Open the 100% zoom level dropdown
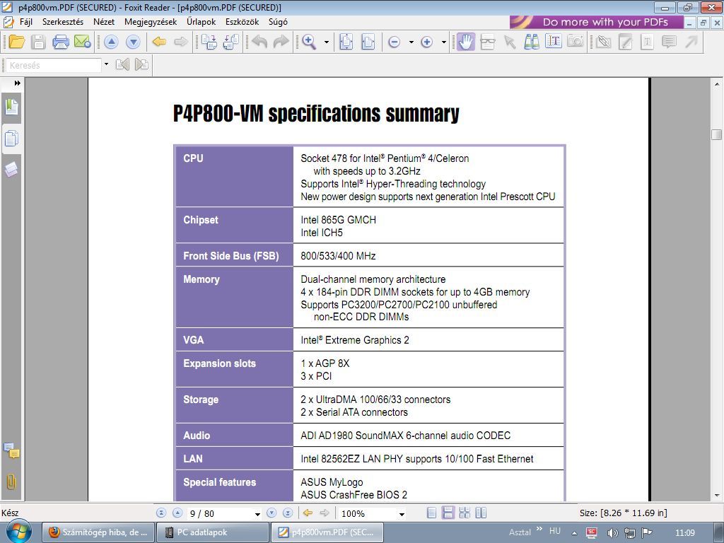 pyautogui.click(x=402, y=514)
